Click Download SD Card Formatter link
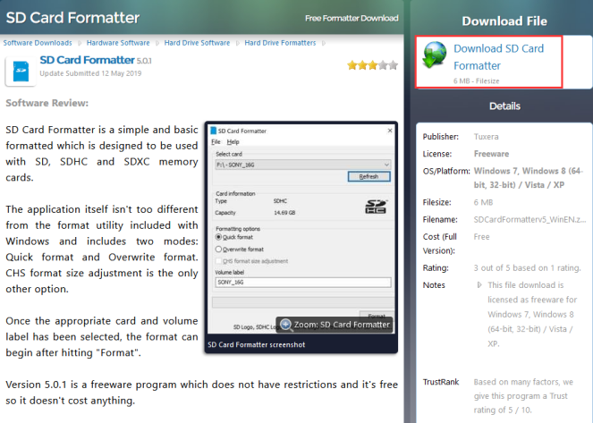 498,57
